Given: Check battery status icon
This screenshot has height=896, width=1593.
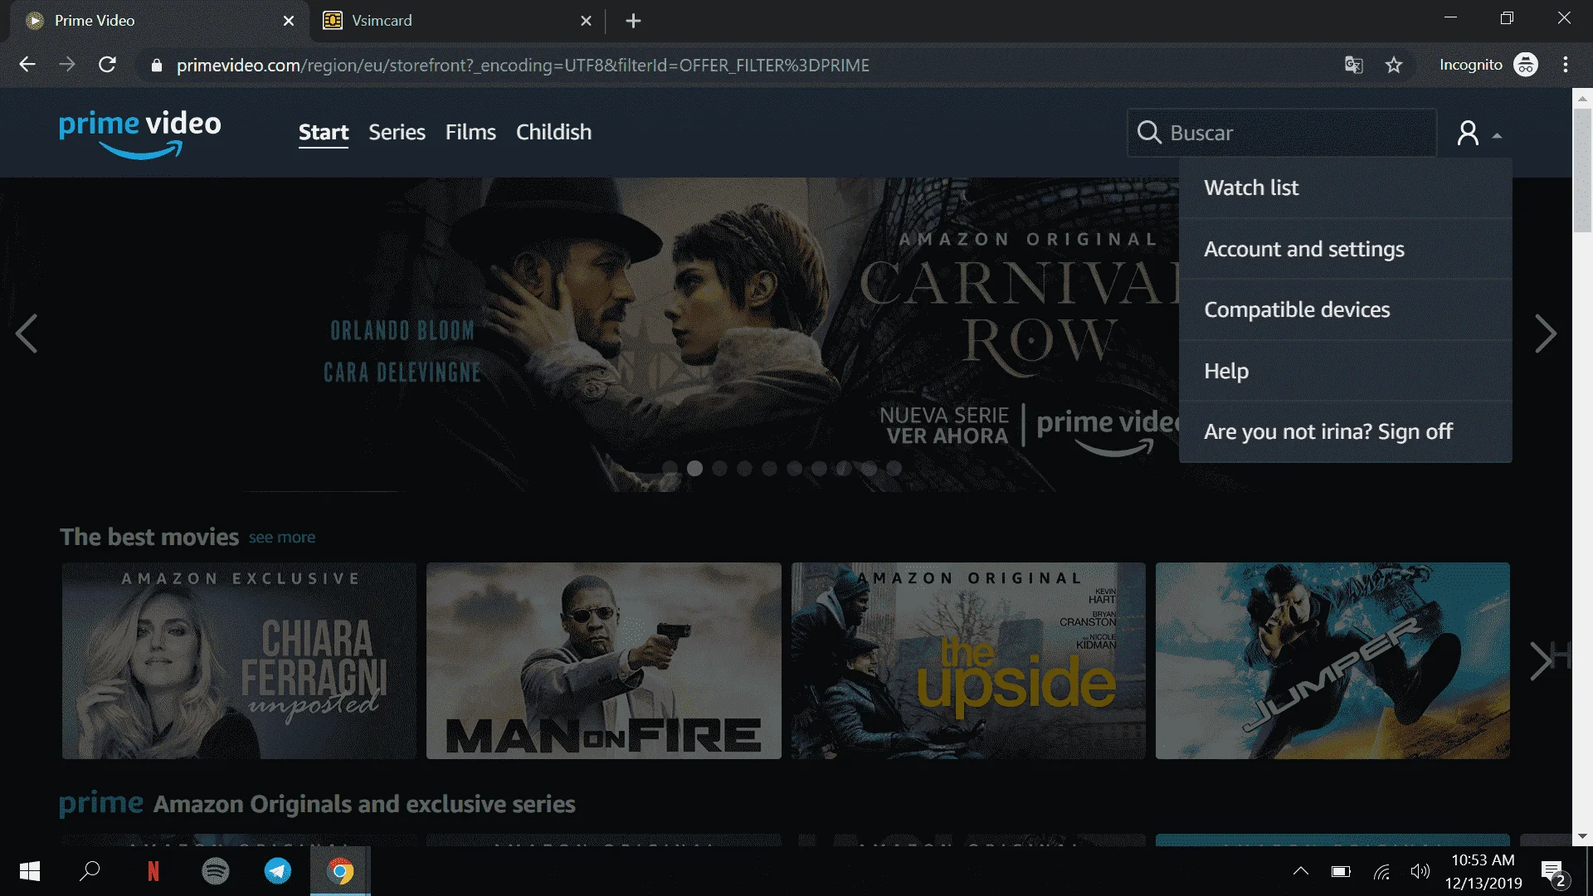Looking at the screenshot, I should 1341,871.
